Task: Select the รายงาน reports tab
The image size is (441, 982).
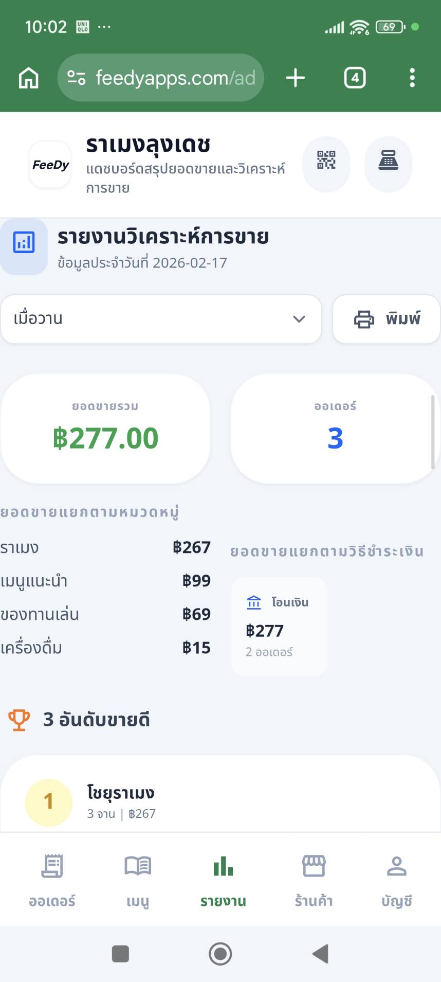Action: click(223, 879)
